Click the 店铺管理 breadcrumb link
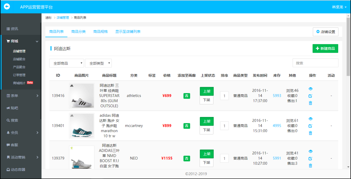Screen dimensions: 351x179 tap(63, 18)
